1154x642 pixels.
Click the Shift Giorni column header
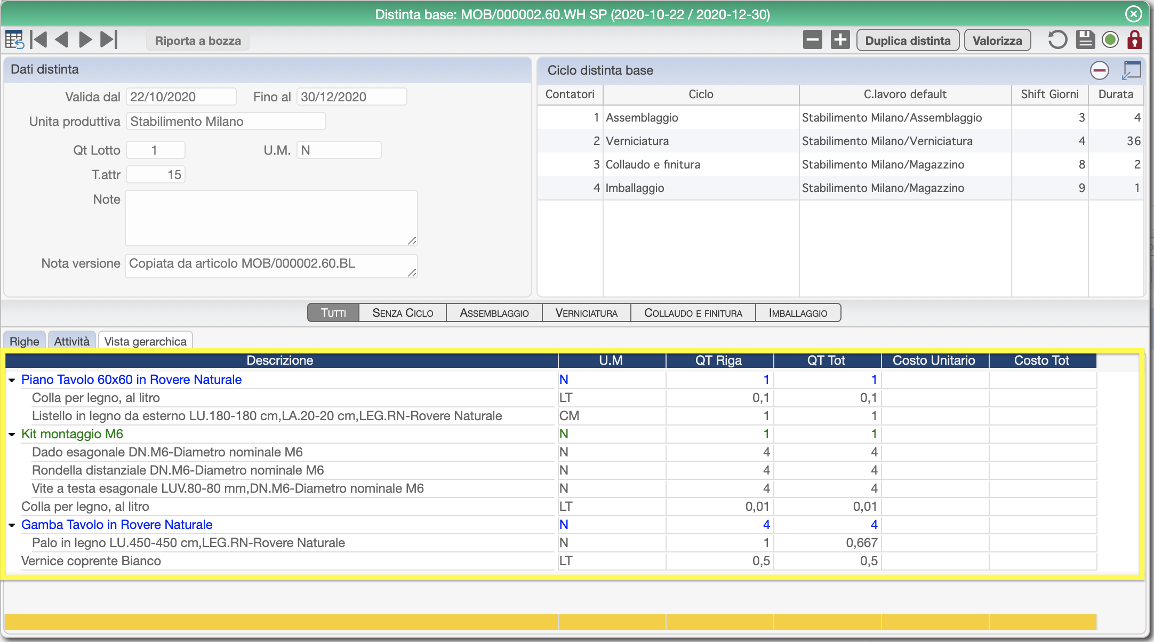pos(1049,94)
